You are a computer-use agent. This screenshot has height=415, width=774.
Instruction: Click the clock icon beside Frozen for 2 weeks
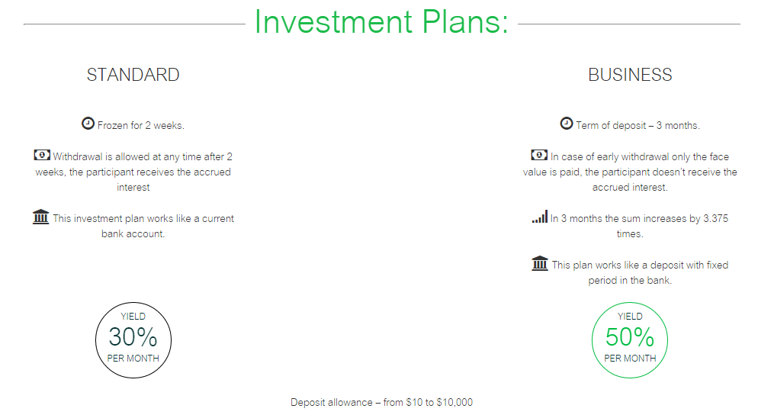click(x=88, y=124)
